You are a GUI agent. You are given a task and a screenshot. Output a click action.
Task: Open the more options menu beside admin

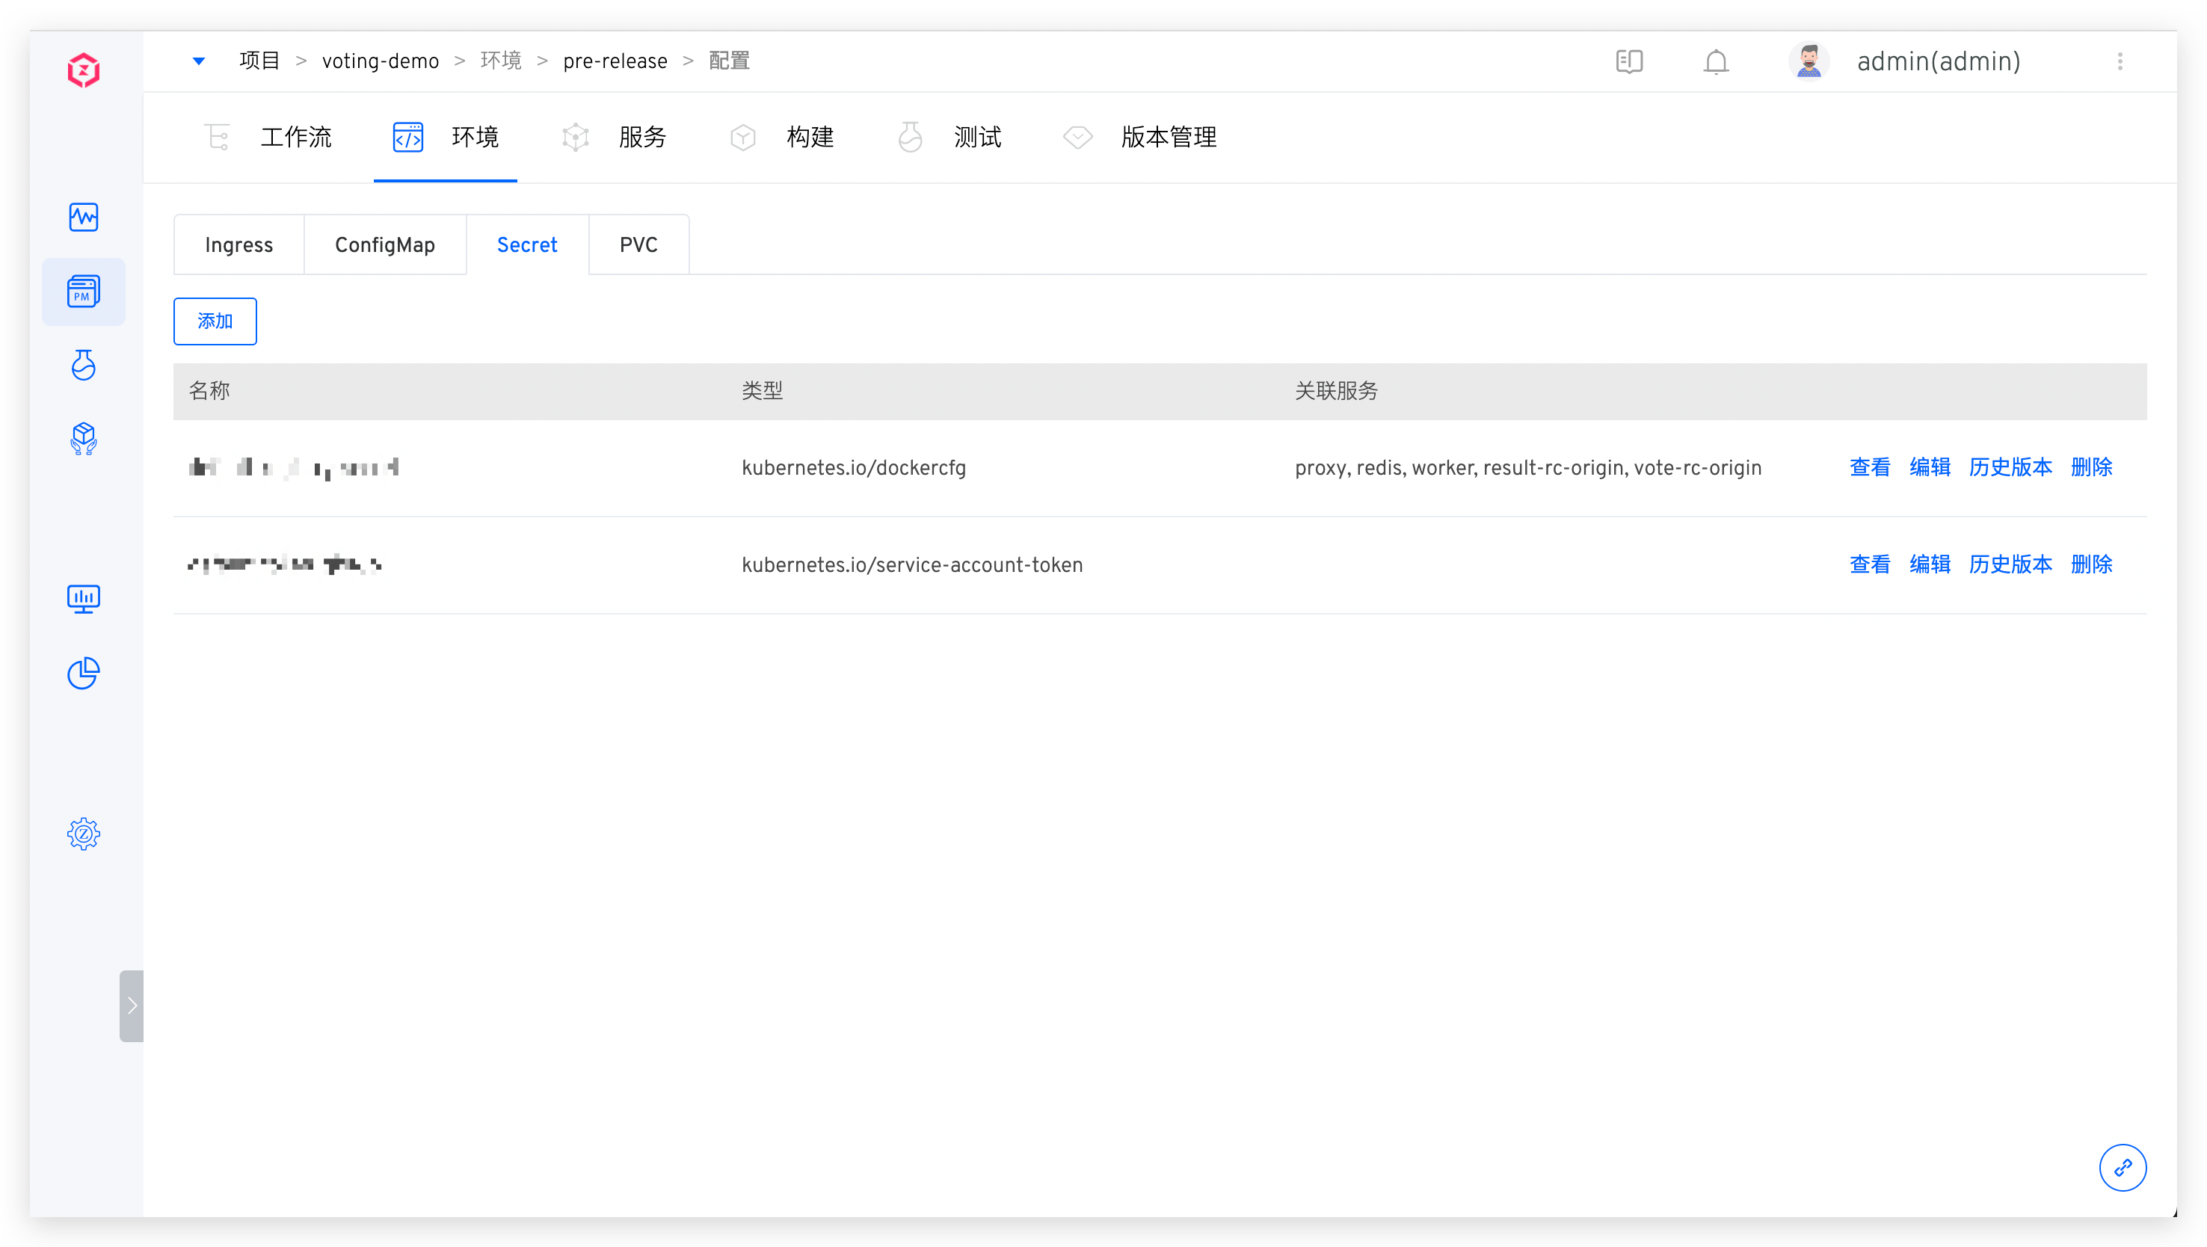(2120, 61)
